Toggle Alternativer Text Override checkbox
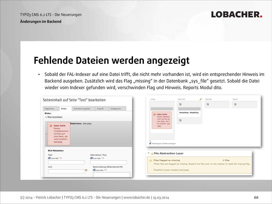 tap(91, 158)
